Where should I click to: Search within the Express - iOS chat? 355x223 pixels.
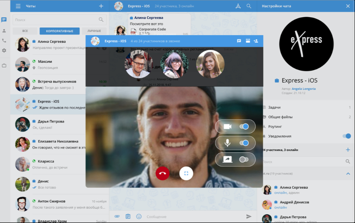(x=249, y=6)
